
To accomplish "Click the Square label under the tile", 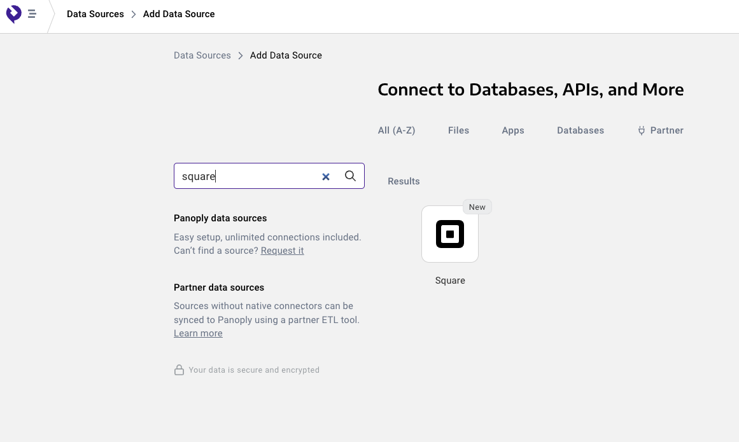I will tap(450, 280).
